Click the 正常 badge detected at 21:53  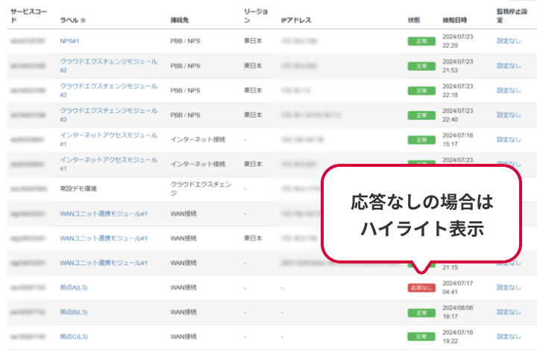coord(421,66)
